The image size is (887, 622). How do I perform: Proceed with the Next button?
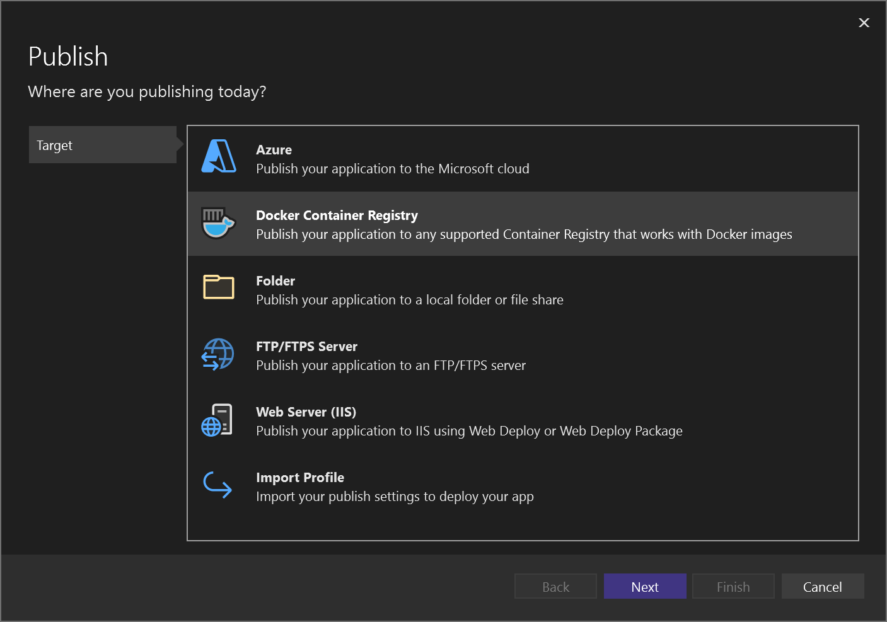coord(645,586)
